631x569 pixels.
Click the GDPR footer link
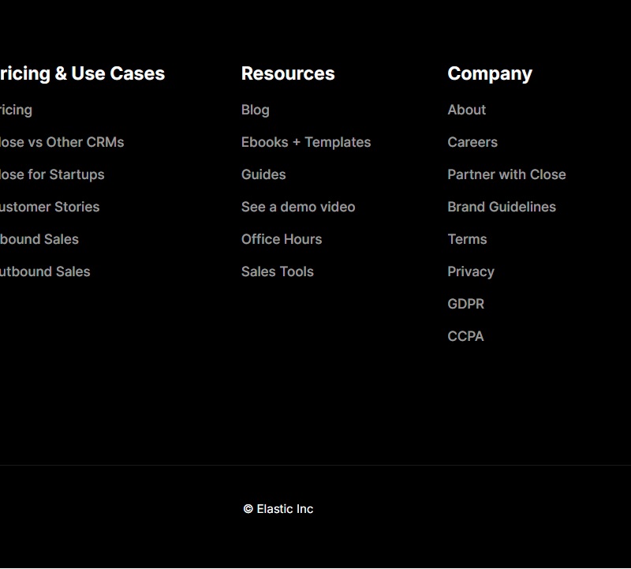465,304
